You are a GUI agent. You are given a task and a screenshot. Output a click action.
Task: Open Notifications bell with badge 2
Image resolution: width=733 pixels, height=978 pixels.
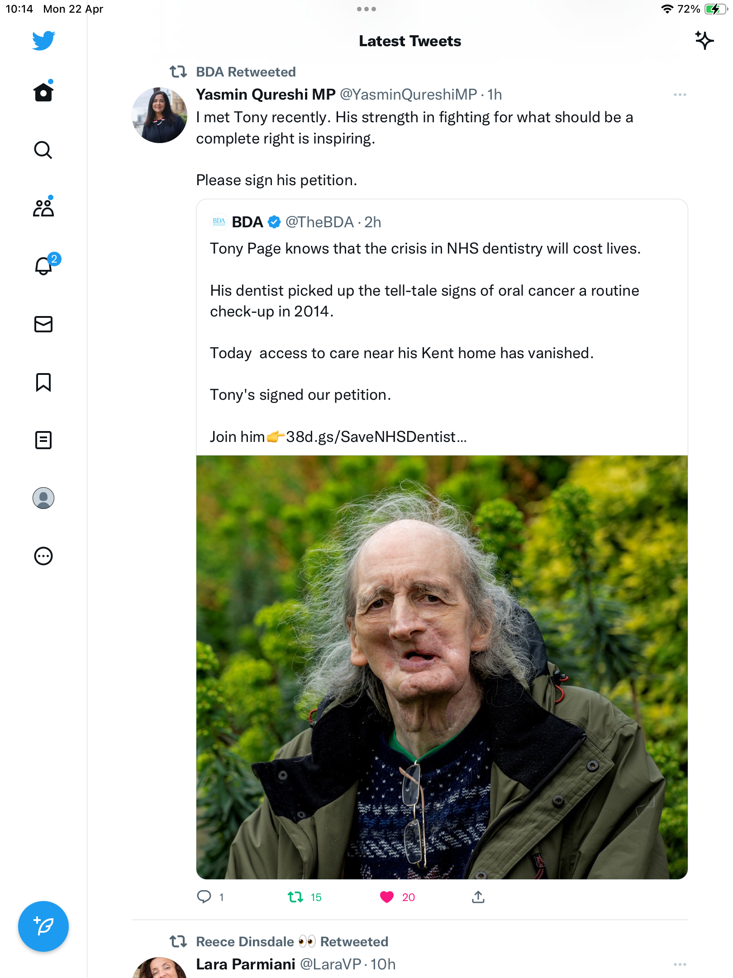(43, 266)
